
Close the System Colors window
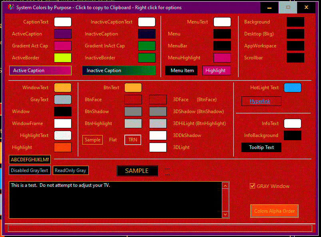pos(306,8)
